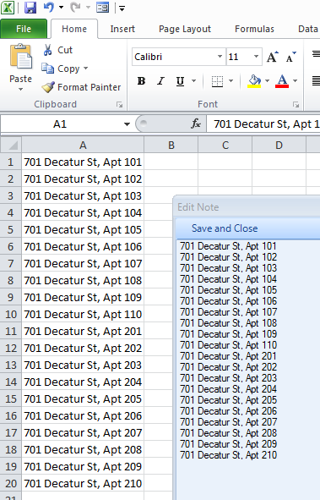Expand the Copy options arrow
Viewport: 320px width, 500px height.
(x=85, y=69)
